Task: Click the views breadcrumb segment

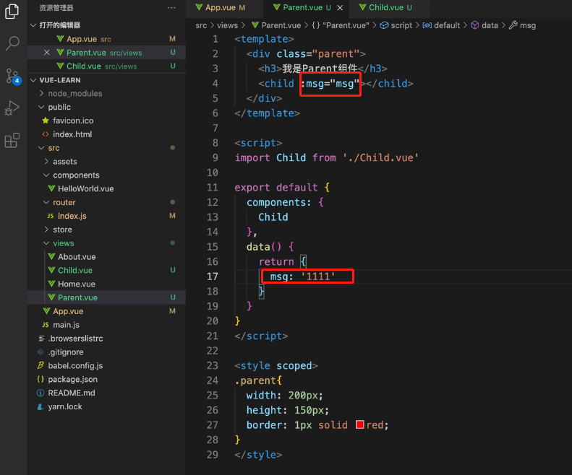Action: 227,25
